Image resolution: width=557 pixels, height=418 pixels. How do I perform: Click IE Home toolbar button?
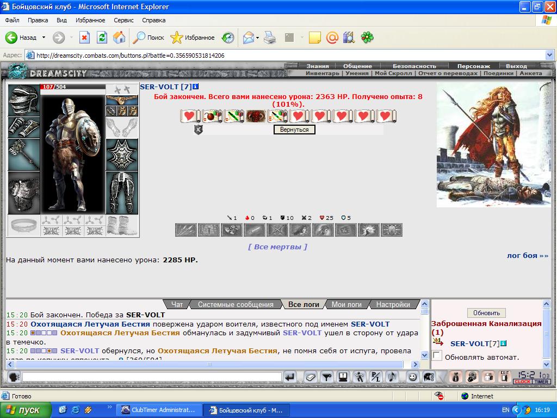click(x=119, y=38)
